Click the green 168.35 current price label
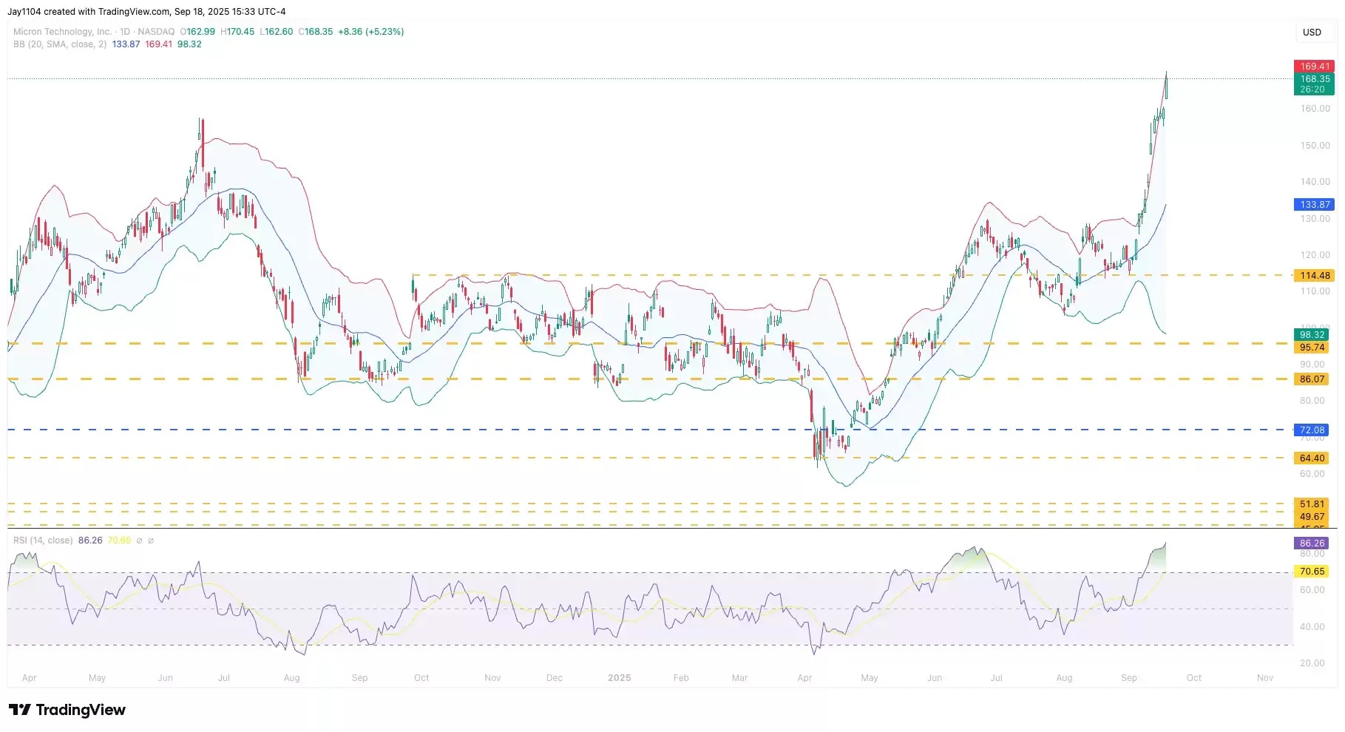1345x732 pixels. coord(1315,79)
